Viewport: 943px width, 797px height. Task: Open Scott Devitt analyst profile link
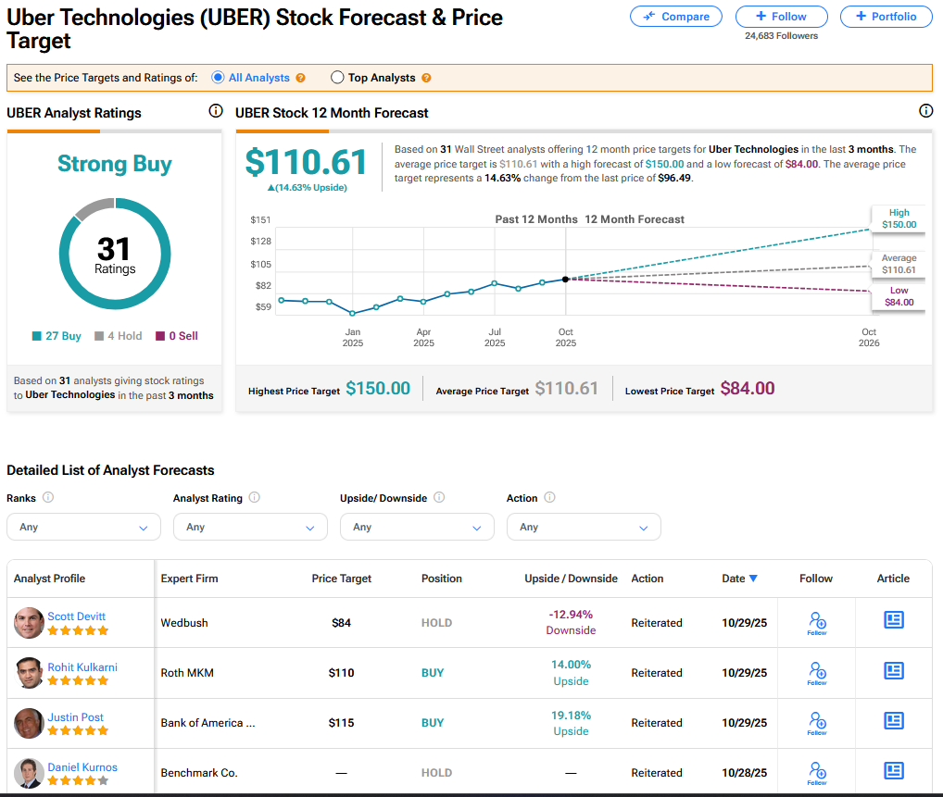[x=75, y=616]
